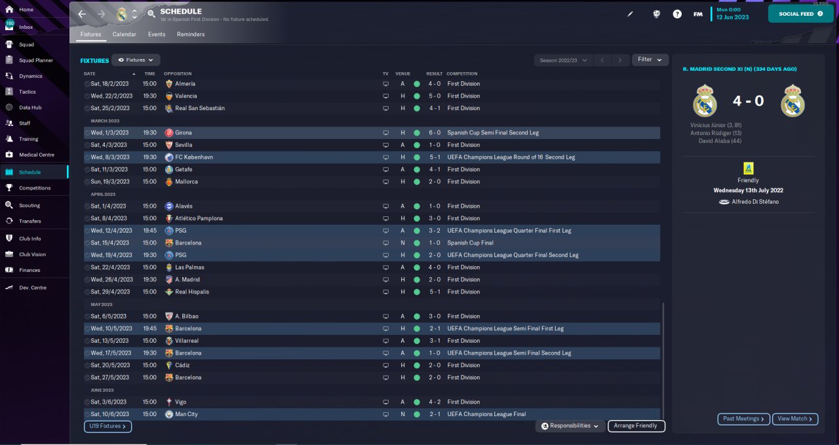Image resolution: width=839 pixels, height=445 pixels.
Task: Open the Tactics screen
Action: tap(34, 92)
